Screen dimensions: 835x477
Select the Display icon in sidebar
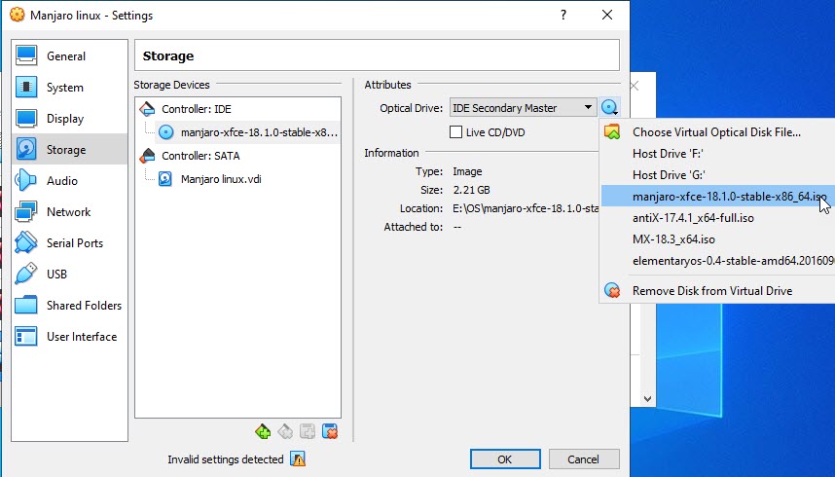click(26, 119)
